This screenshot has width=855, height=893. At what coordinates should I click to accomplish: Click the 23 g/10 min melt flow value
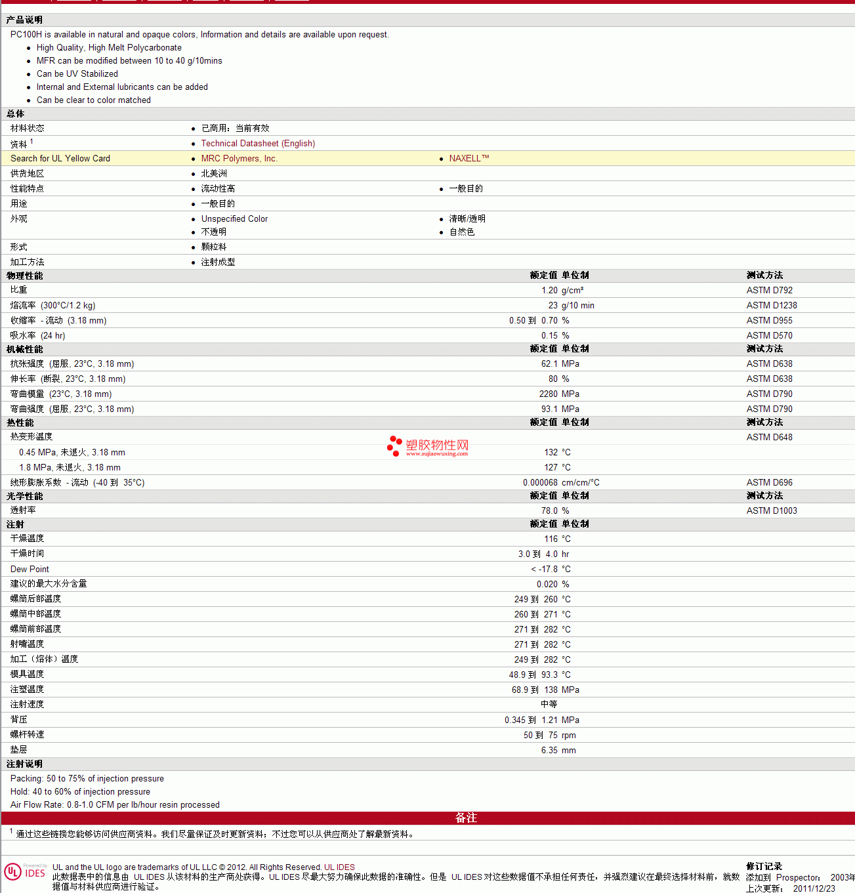pos(571,305)
